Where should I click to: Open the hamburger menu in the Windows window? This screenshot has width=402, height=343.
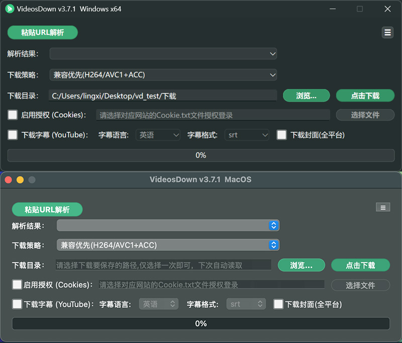[x=387, y=33]
